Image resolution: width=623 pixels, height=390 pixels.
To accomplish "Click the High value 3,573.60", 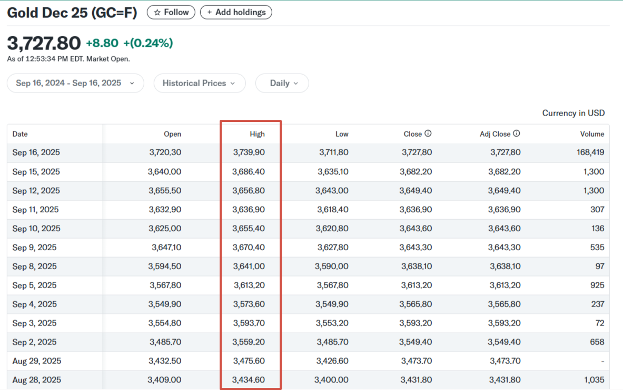I will [x=249, y=304].
